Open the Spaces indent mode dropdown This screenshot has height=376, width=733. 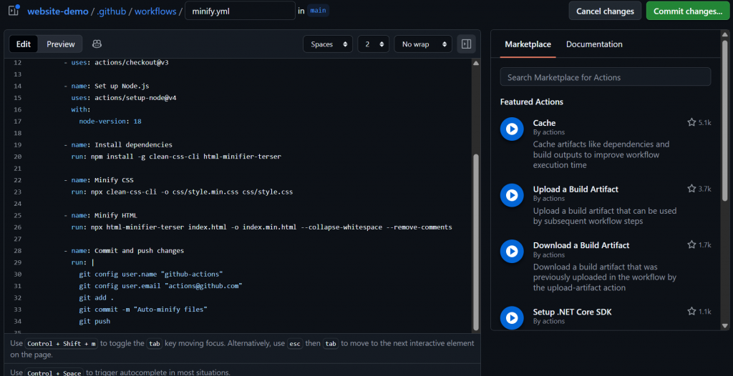pyautogui.click(x=328, y=44)
